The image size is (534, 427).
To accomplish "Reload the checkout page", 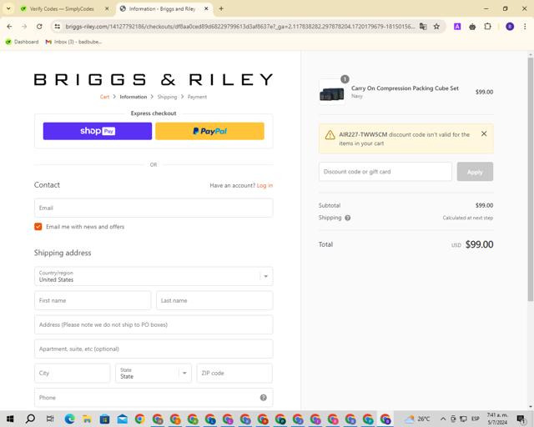I will [x=39, y=27].
